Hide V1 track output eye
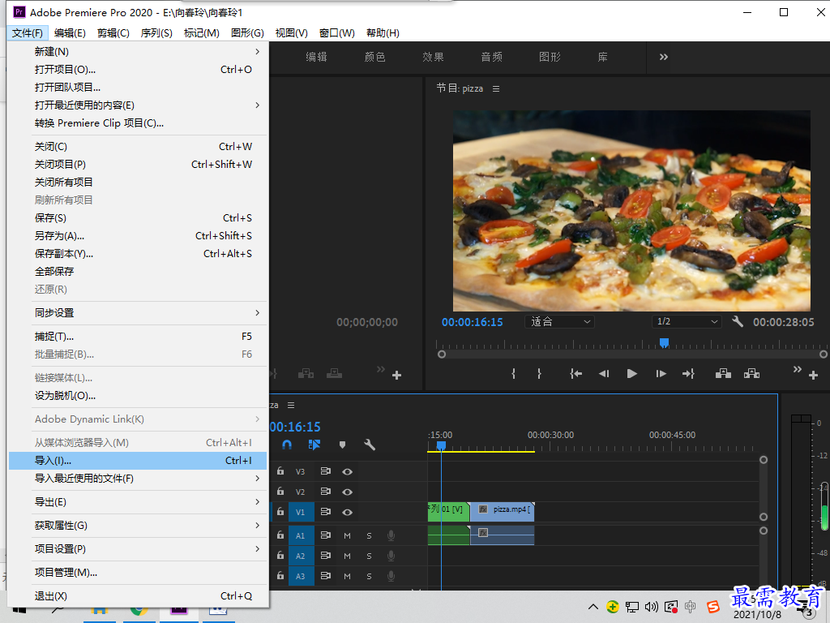 tap(347, 513)
